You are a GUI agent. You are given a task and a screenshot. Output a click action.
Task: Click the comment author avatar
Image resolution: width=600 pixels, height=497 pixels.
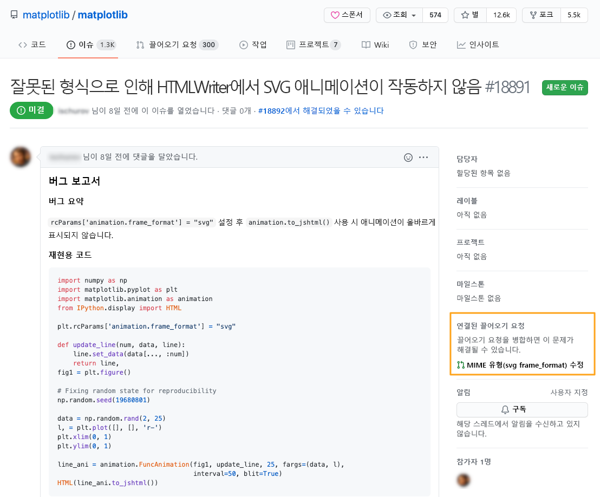pyautogui.click(x=20, y=157)
